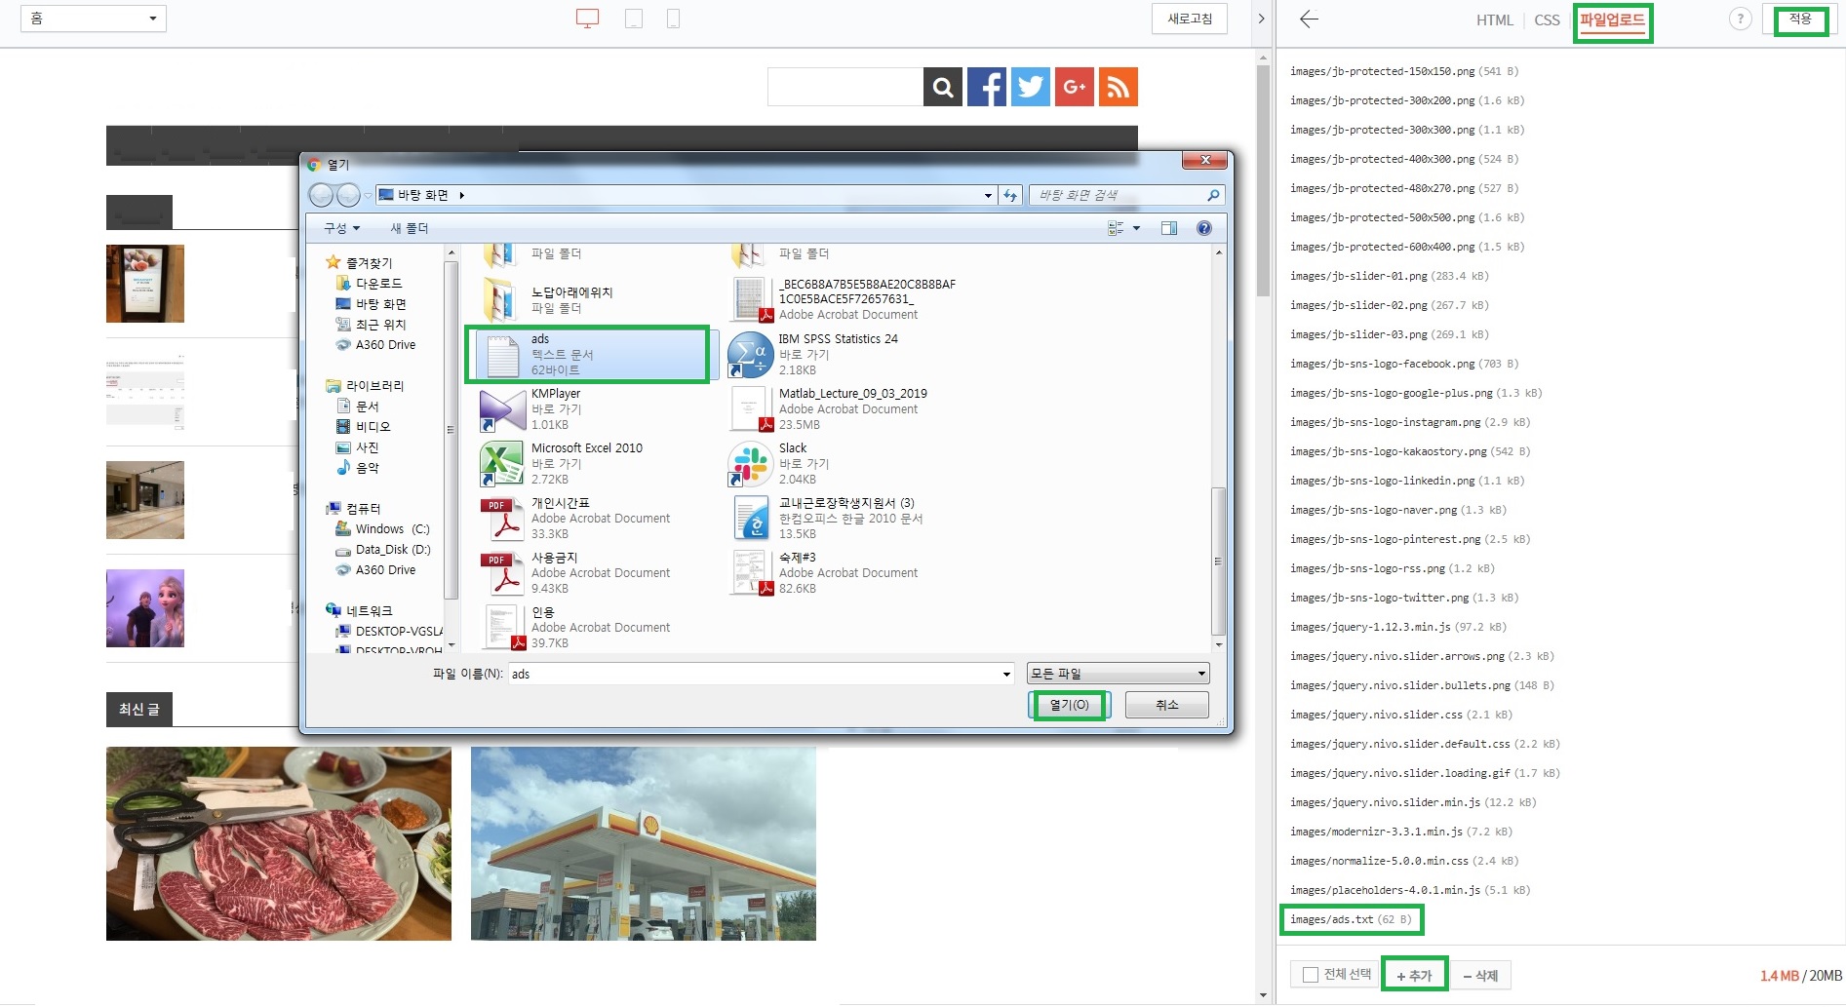Open the grilled meat post thumbnail
Screen dimensions: 1846x1007
pyautogui.click(x=279, y=843)
